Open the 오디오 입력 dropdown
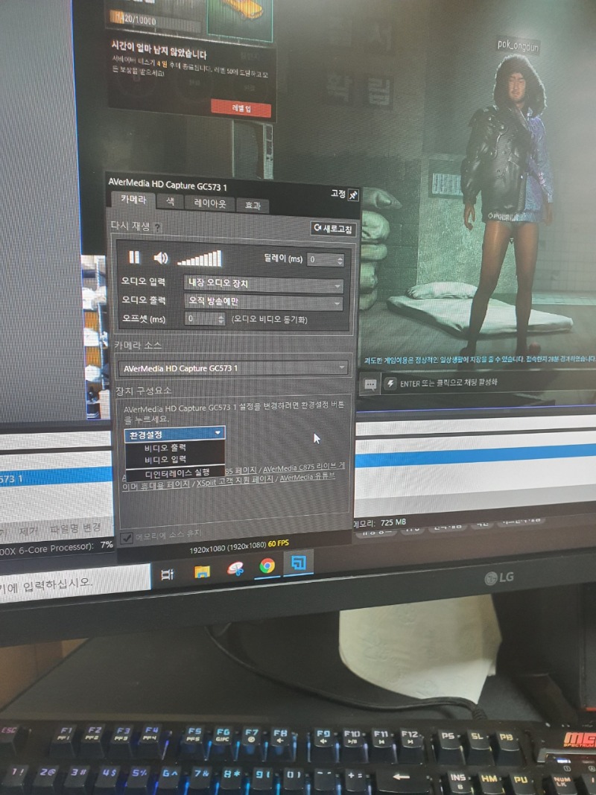This screenshot has height=795, width=596. click(264, 285)
